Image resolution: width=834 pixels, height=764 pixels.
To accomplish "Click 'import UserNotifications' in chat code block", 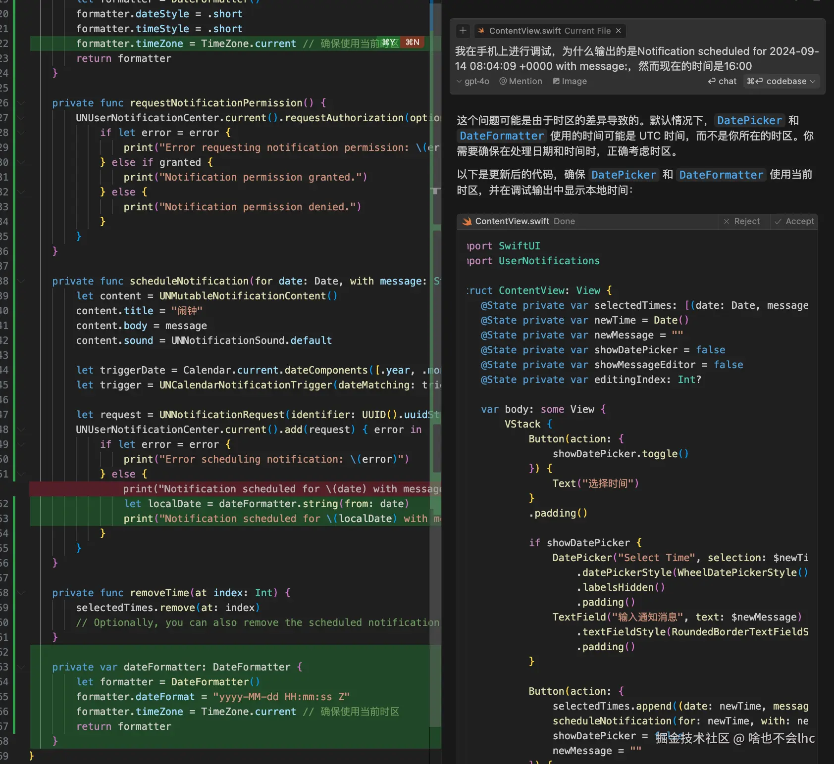I will coord(533,261).
